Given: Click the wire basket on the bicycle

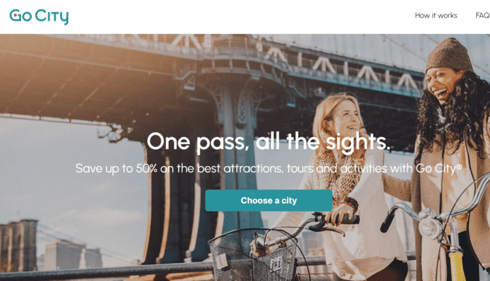Looking at the screenshot, I should [253, 255].
